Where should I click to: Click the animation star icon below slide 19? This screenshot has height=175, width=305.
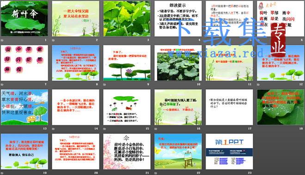[x=2, y=173]
